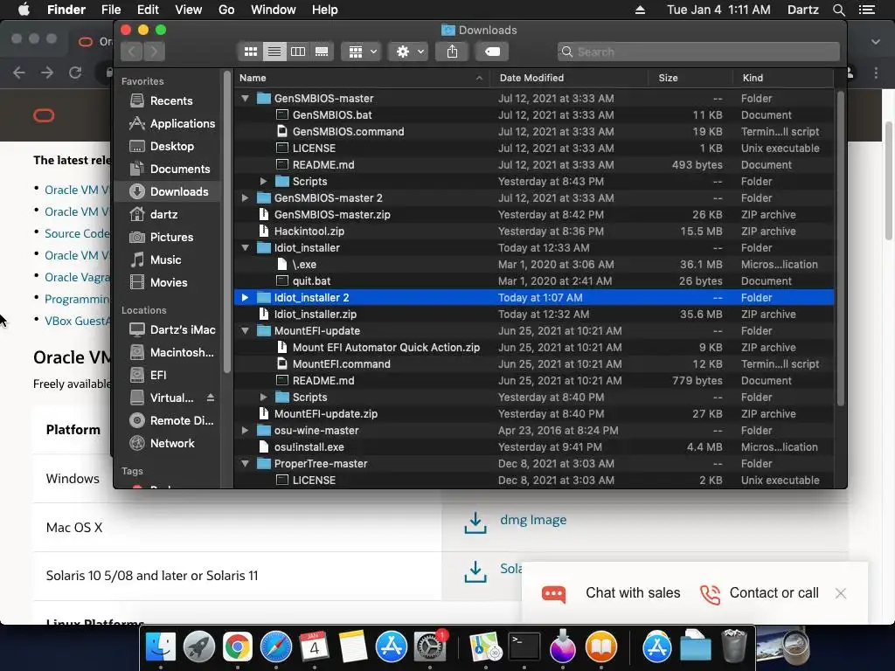895x671 pixels.
Task: Open Desktop in the sidebar
Action: pos(166,147)
